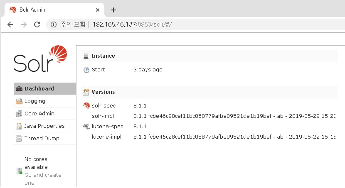
Task: Click the Start clock icon
Action: pyautogui.click(x=86, y=70)
